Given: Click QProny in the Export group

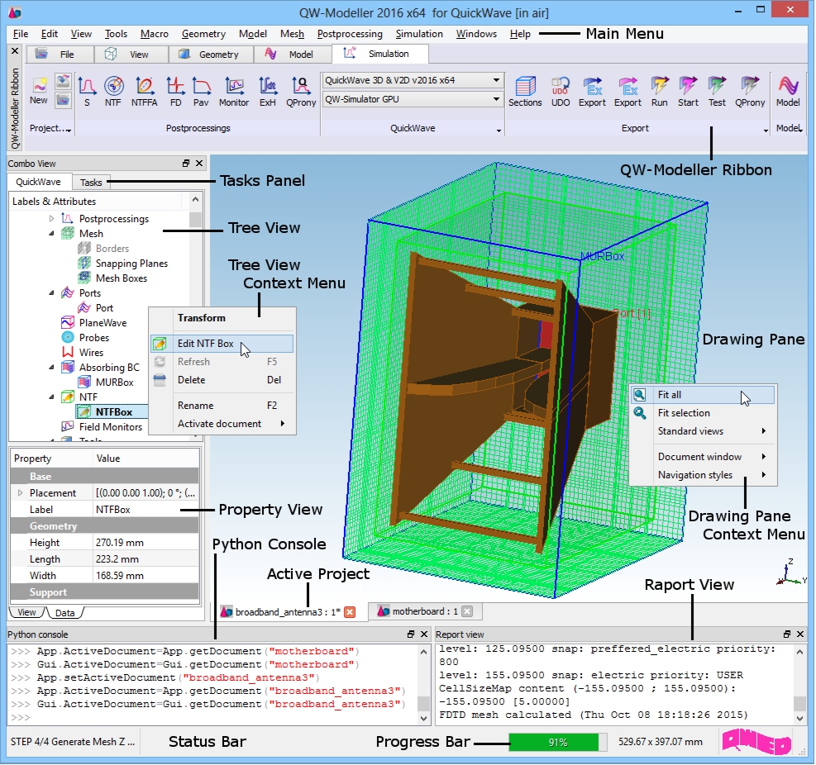Looking at the screenshot, I should (x=750, y=91).
